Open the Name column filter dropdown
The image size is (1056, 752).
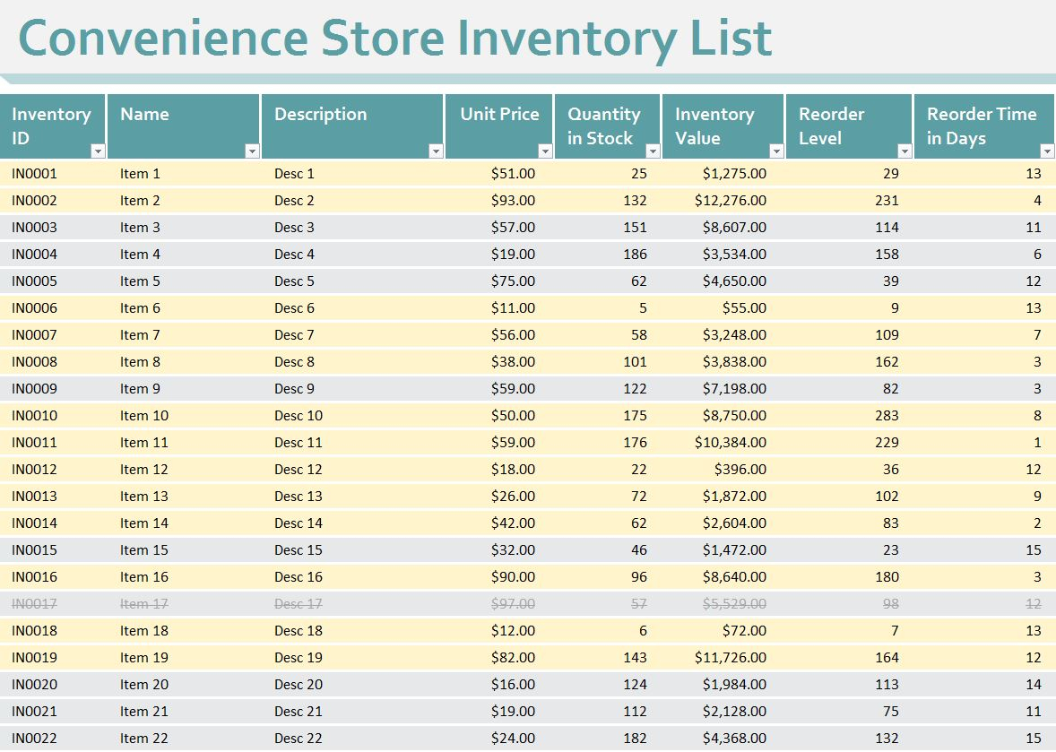point(252,151)
